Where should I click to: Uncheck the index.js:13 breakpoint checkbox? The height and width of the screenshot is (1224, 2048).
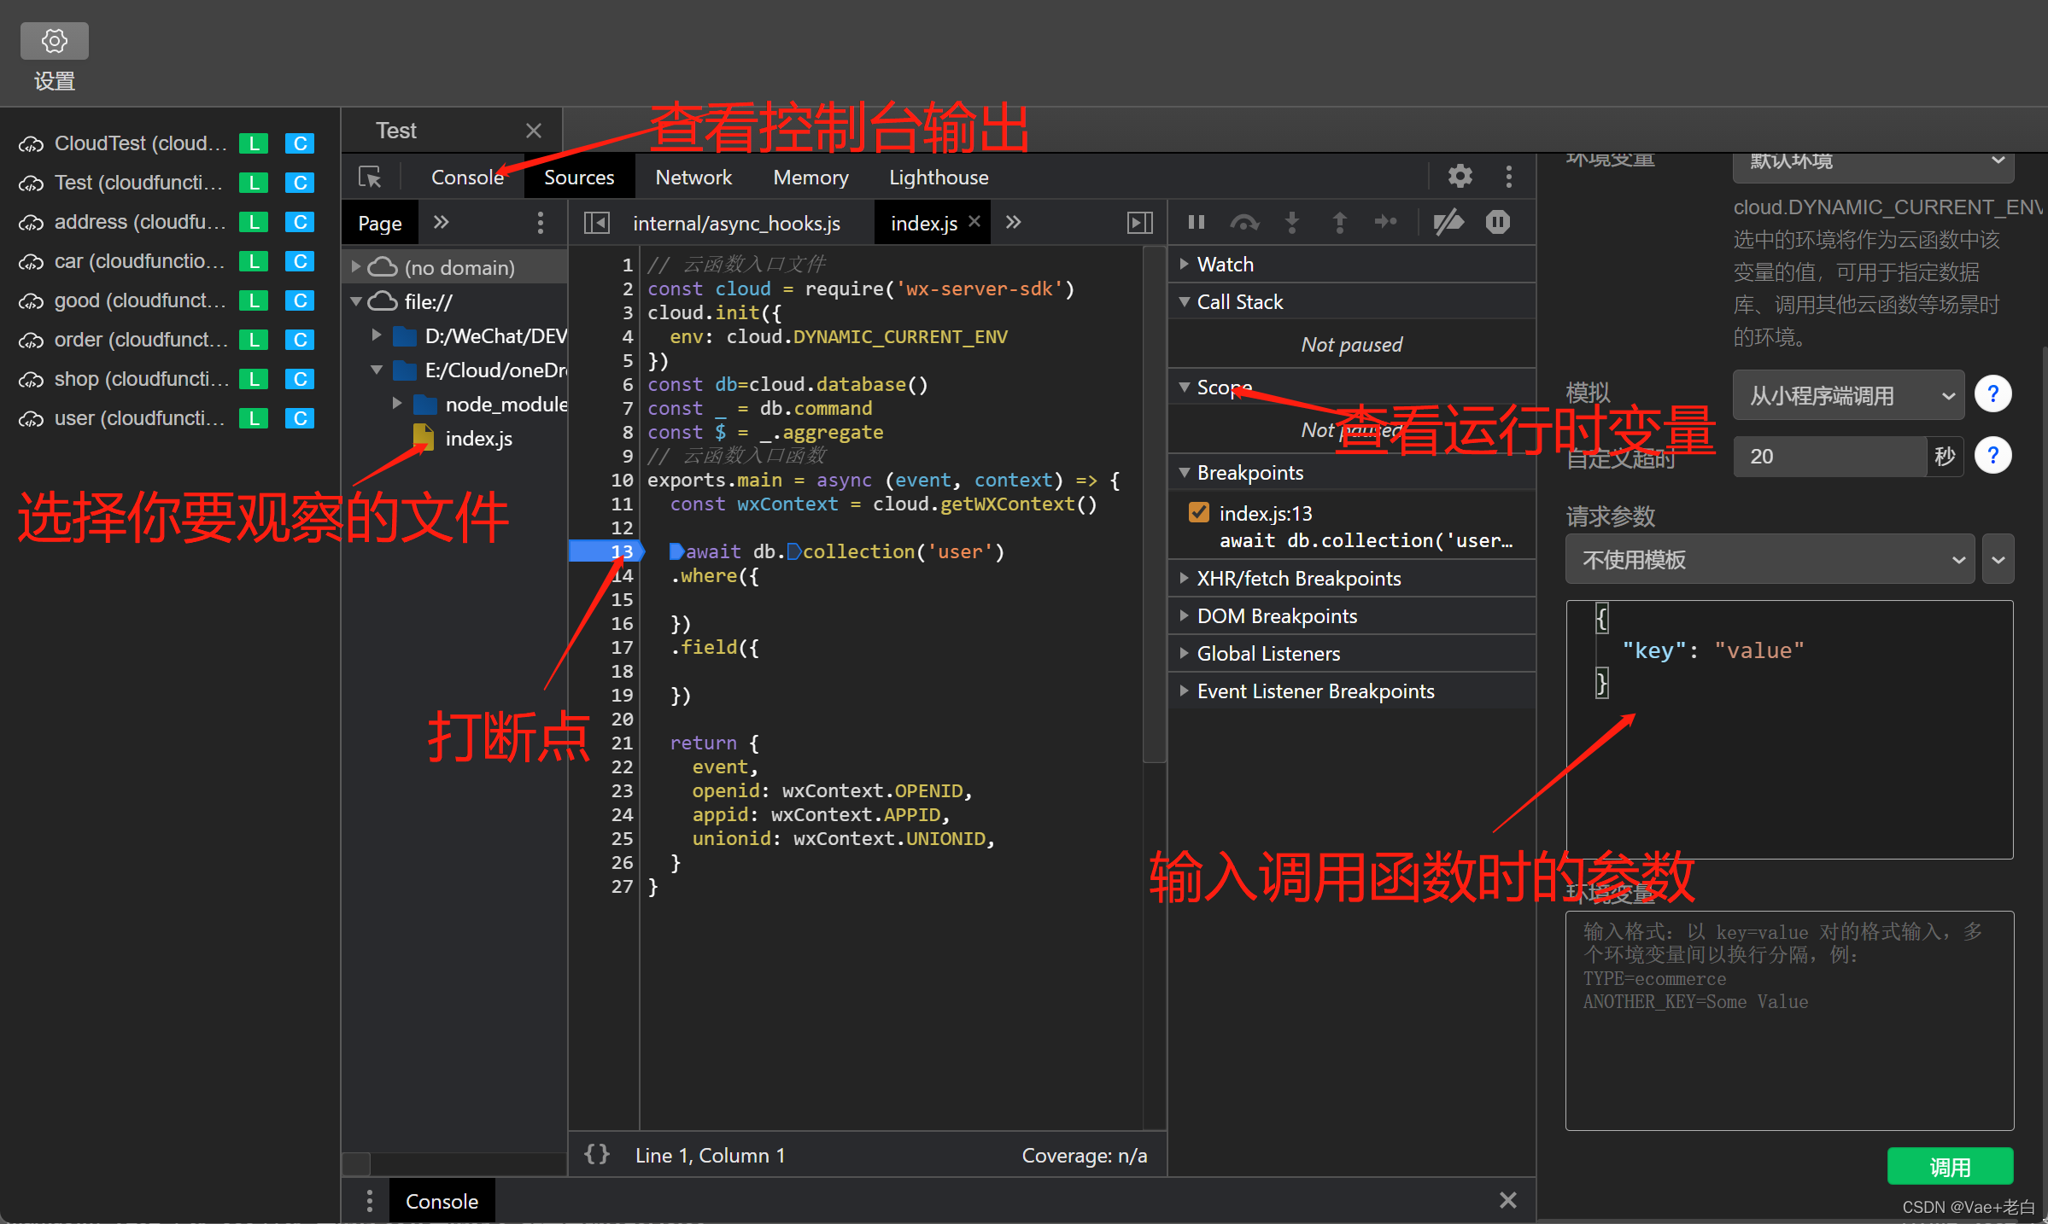coord(1199,512)
